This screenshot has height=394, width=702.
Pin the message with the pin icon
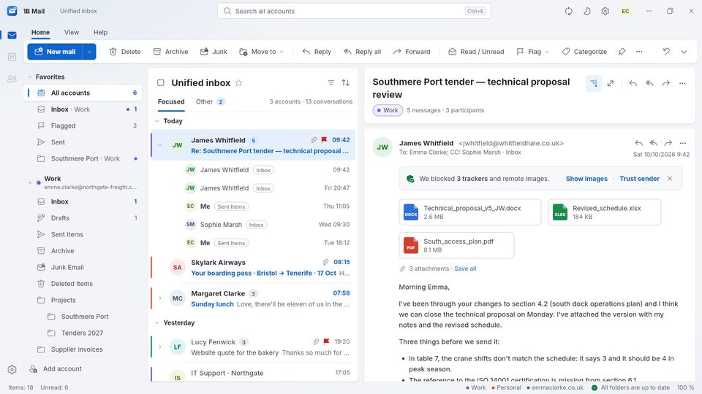pyautogui.click(x=622, y=52)
